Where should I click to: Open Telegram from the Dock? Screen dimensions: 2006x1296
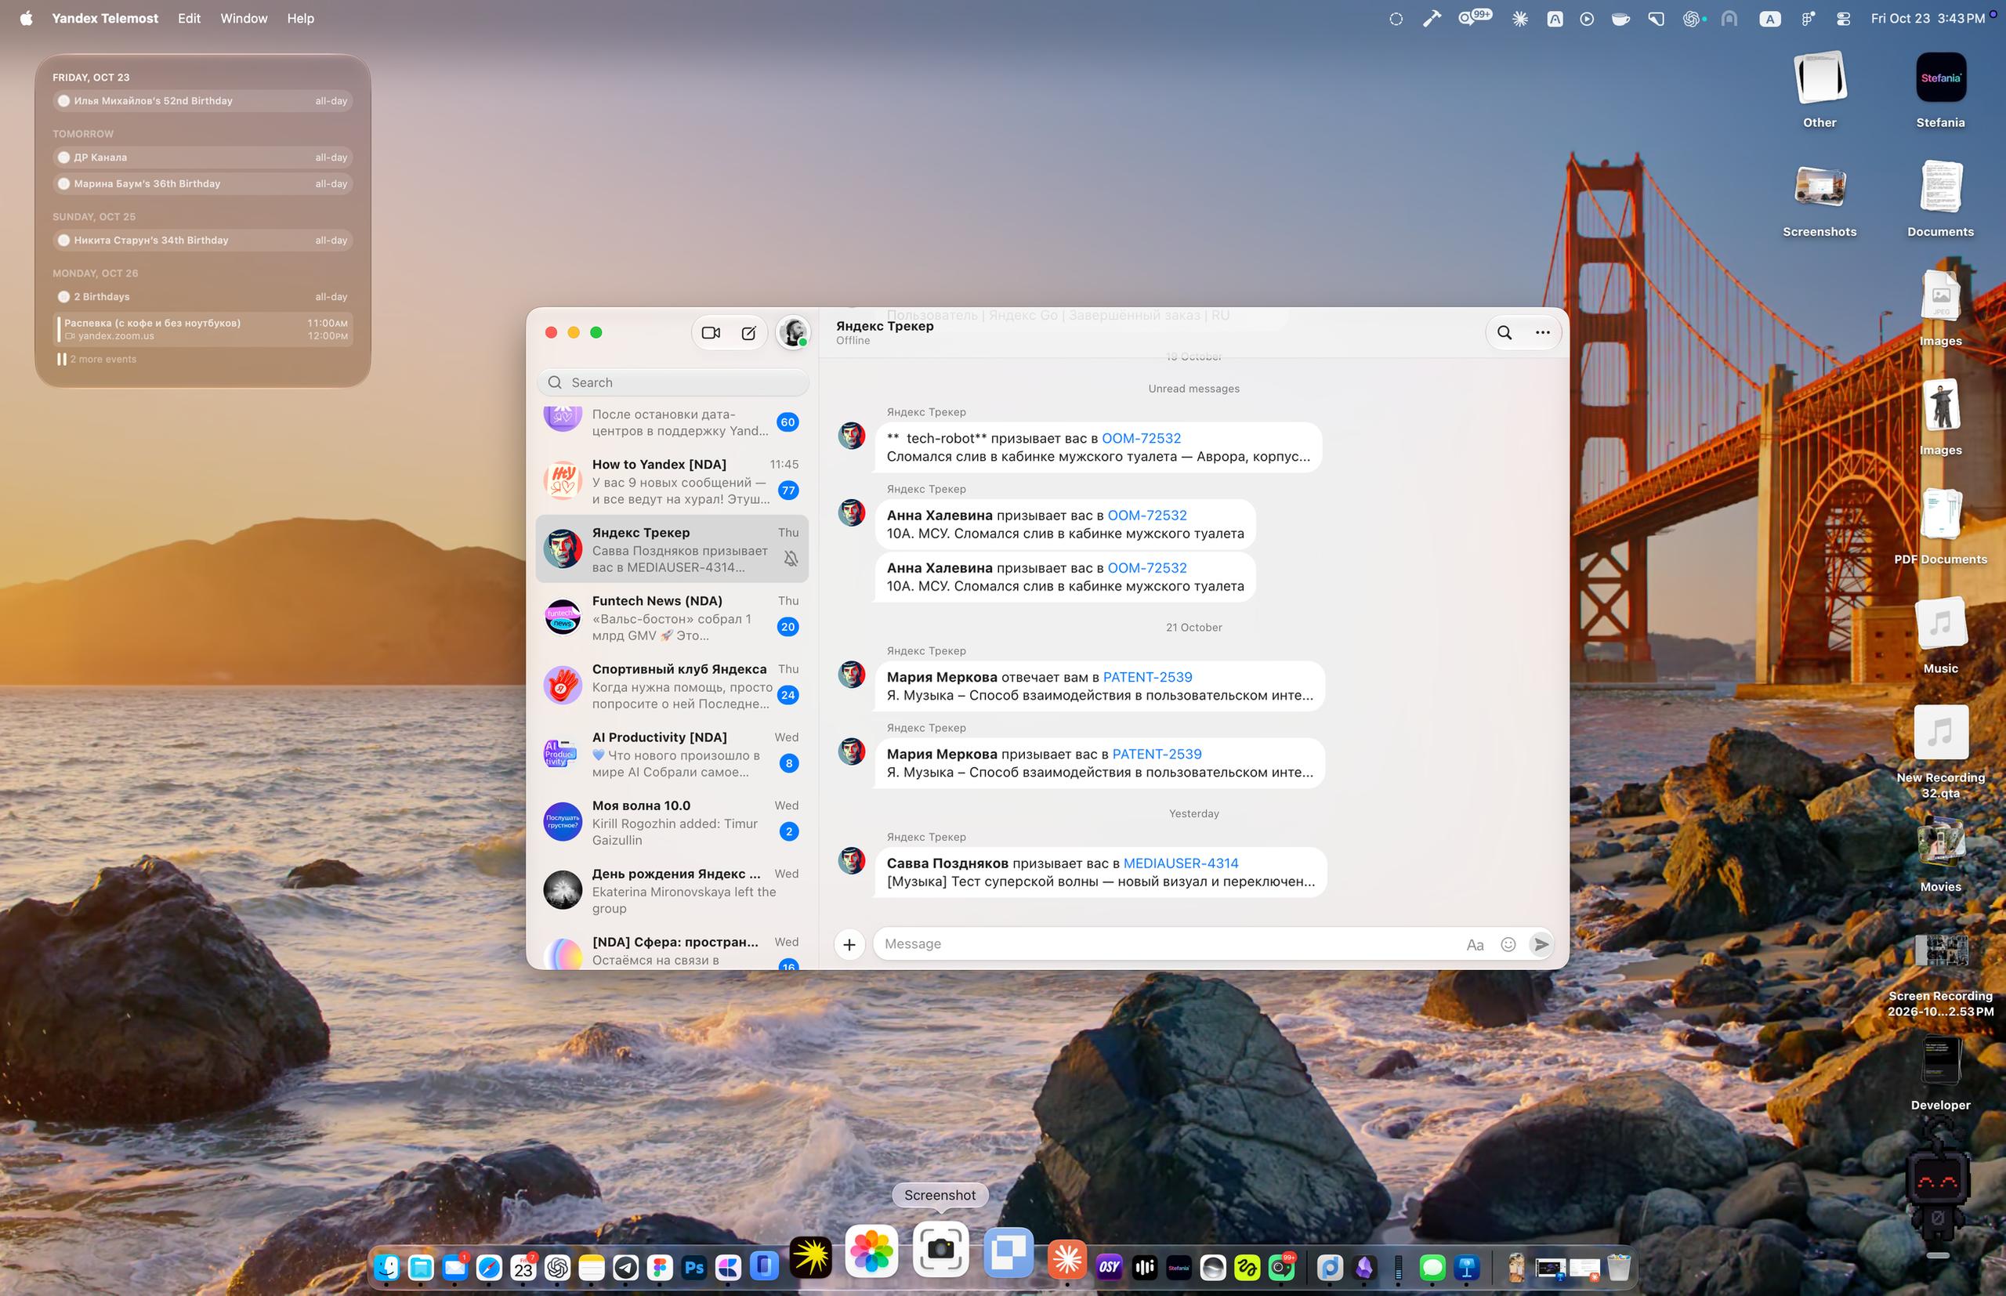(625, 1267)
